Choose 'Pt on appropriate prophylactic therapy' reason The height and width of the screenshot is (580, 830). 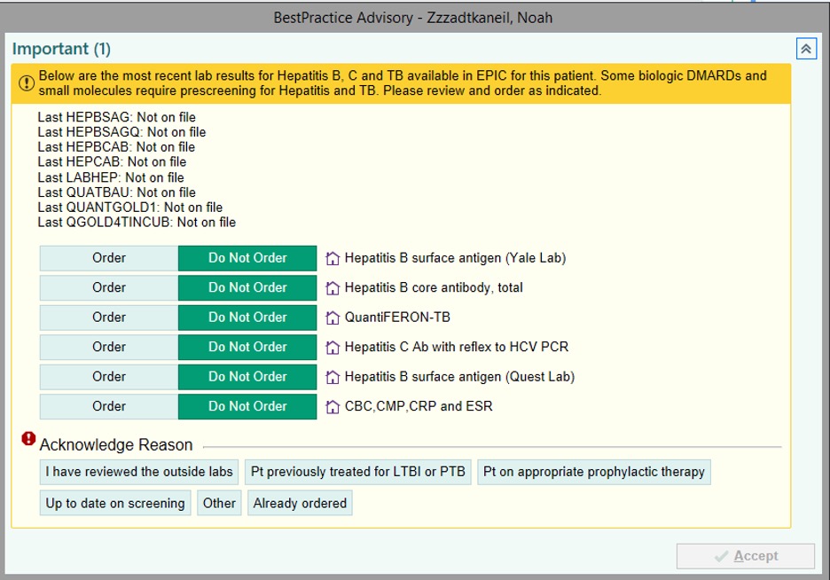point(594,472)
